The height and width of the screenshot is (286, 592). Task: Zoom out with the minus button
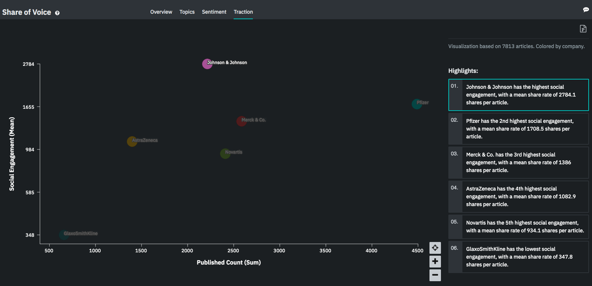pos(435,275)
